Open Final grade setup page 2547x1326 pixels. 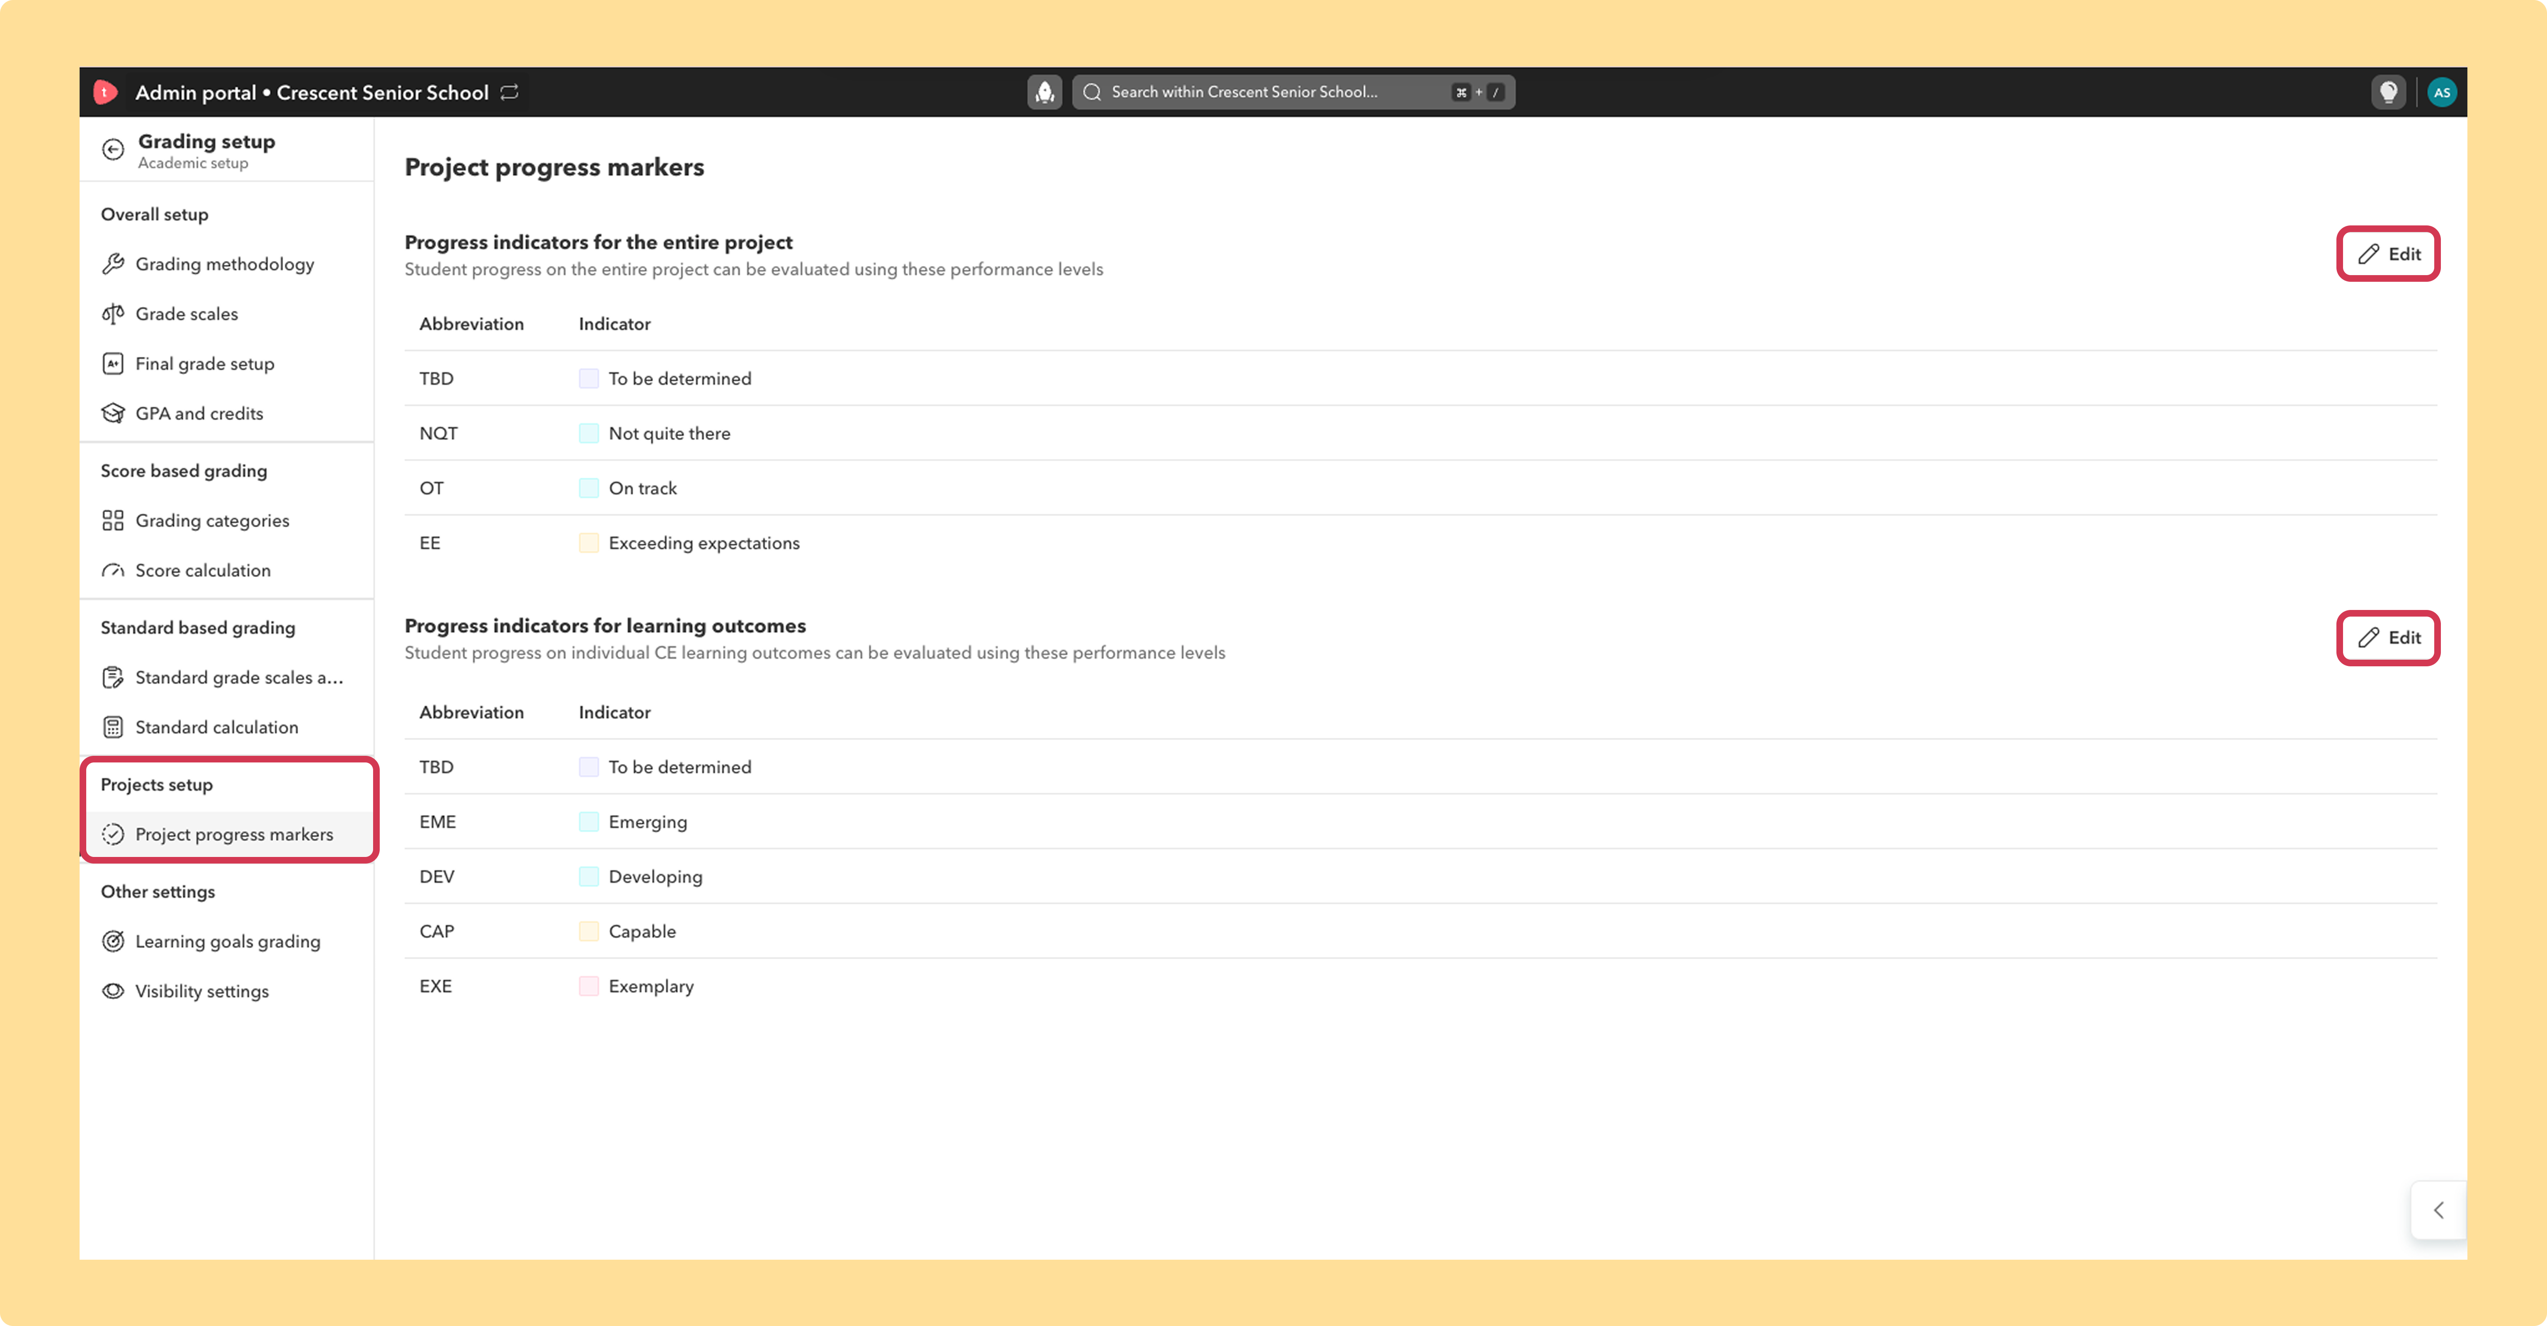tap(226, 363)
